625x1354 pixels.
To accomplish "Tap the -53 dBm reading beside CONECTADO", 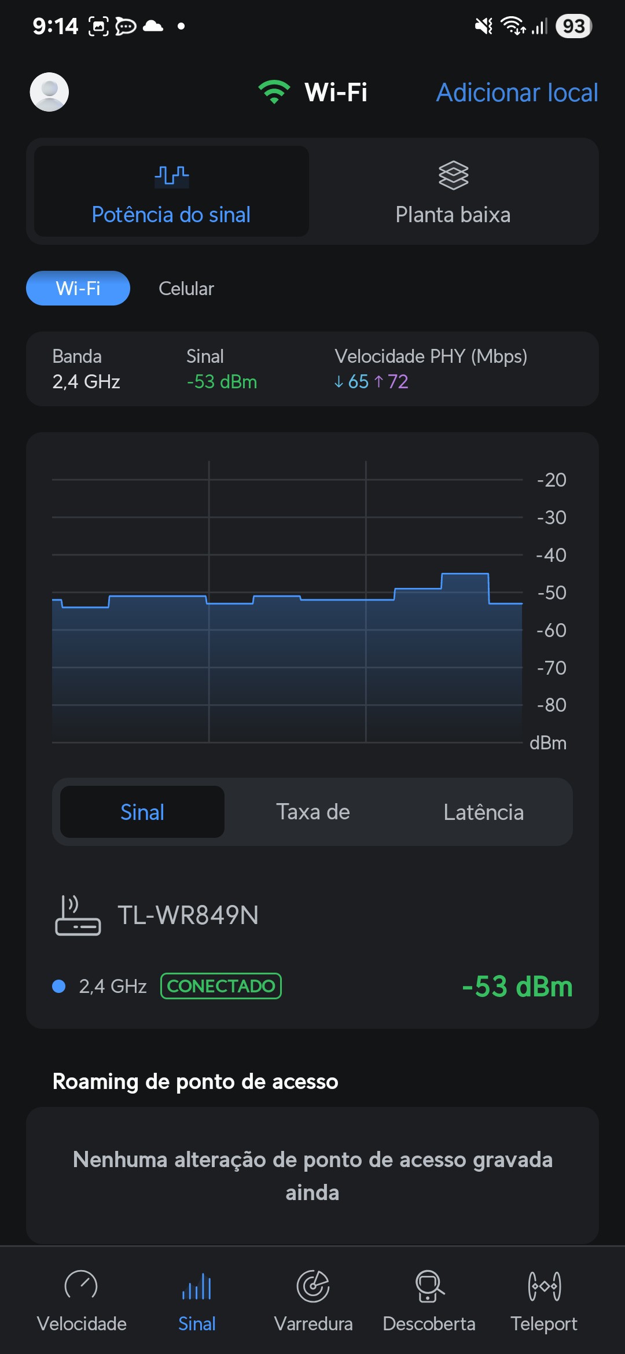I will tap(517, 987).
